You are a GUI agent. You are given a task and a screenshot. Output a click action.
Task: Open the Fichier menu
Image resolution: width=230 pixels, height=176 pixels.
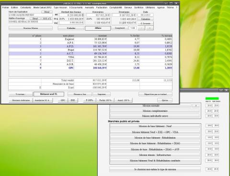point(6,8)
